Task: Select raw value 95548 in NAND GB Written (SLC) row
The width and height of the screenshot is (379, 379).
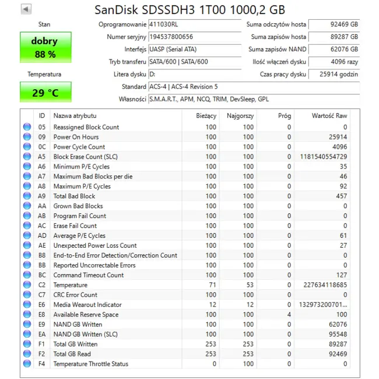Action: (x=338, y=334)
